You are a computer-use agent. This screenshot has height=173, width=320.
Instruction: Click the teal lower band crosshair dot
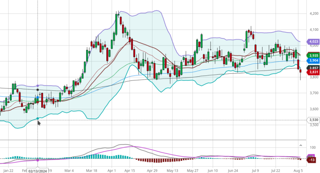38,118
